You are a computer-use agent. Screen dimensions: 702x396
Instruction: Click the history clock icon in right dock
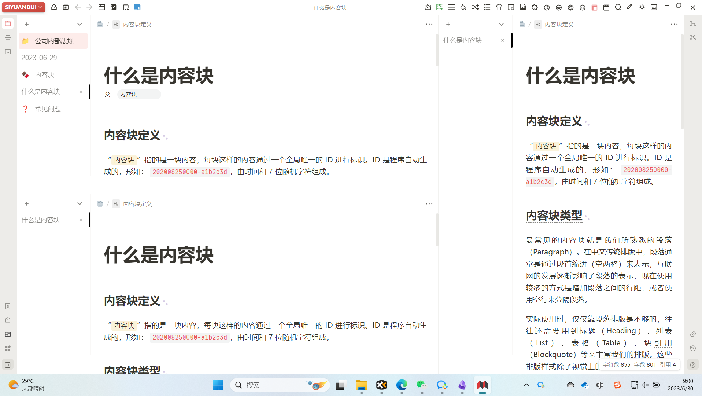(693, 348)
